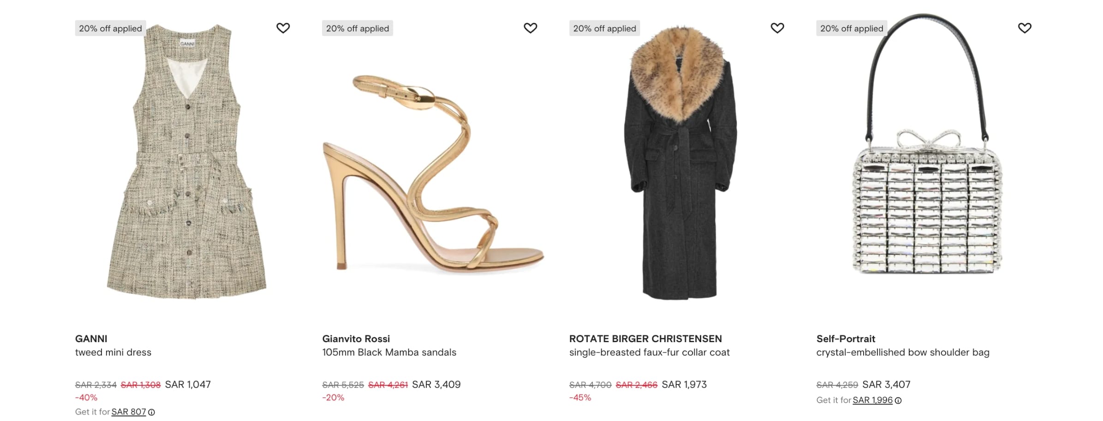Image resolution: width=1103 pixels, height=421 pixels.
Task: Click the GANNI brand name
Action: (x=91, y=339)
